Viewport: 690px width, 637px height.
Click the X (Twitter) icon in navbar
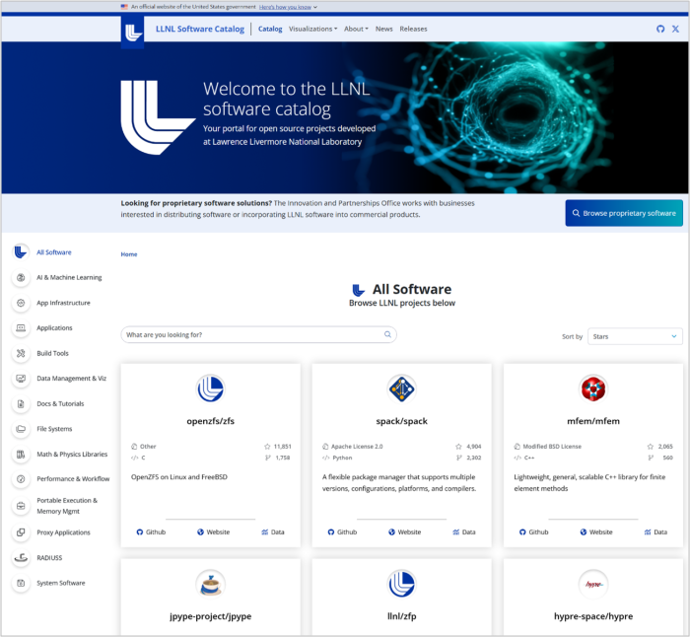[675, 29]
